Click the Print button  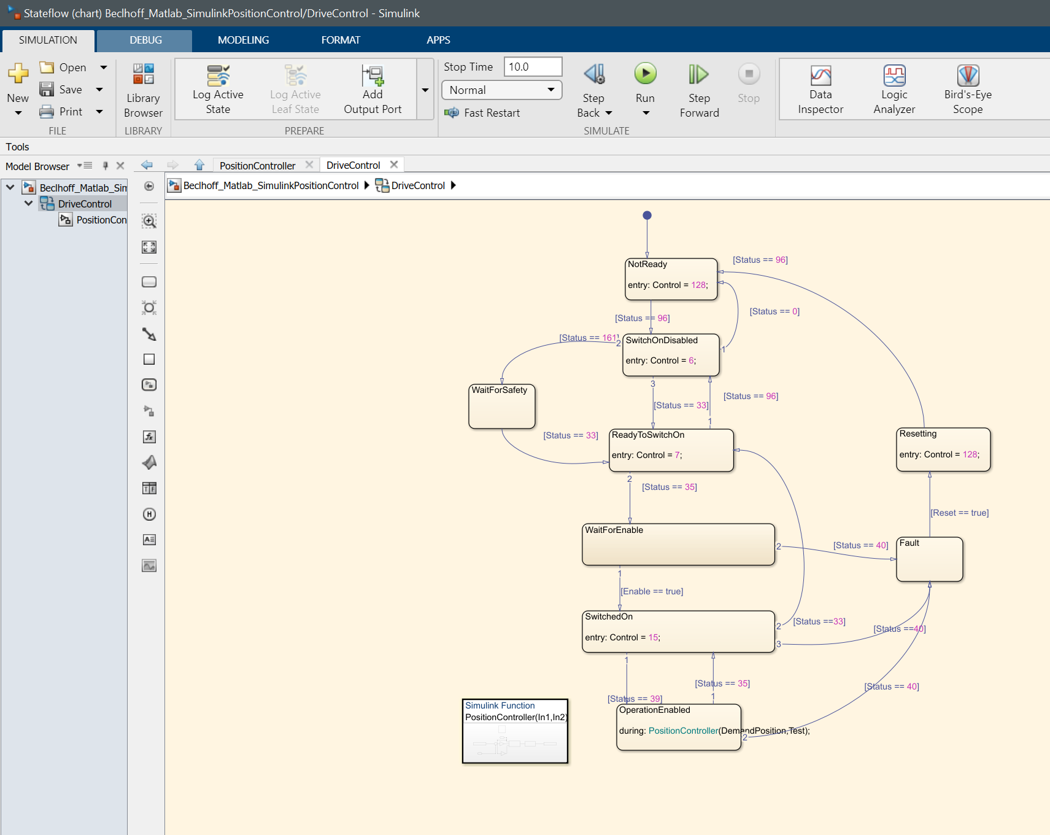click(x=61, y=112)
